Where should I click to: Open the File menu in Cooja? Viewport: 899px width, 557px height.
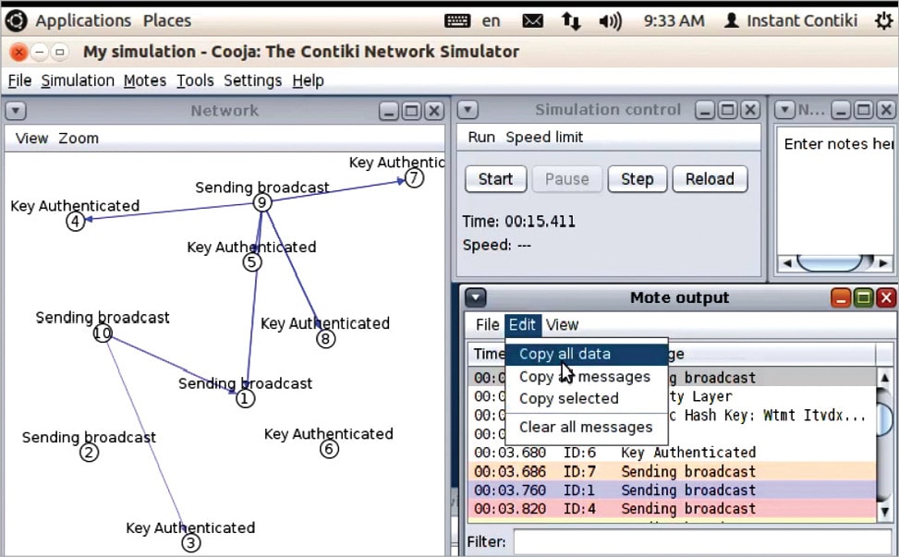pyautogui.click(x=19, y=80)
